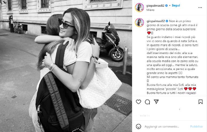Click the caption text starting 'Non è un primo'

coord(172,57)
